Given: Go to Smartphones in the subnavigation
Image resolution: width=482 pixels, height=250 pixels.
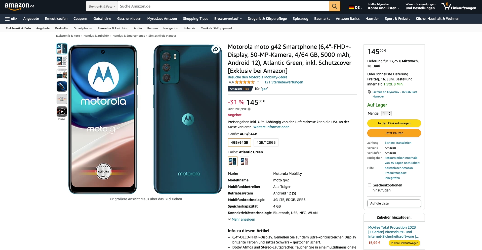Looking at the screenshot, I should 83,28.
